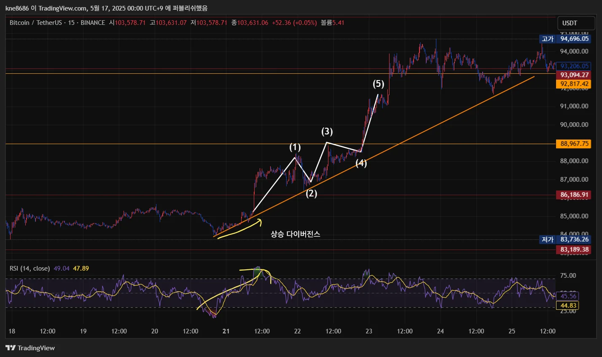
Task: Click the 고가 high price tag
Action: click(x=548, y=39)
